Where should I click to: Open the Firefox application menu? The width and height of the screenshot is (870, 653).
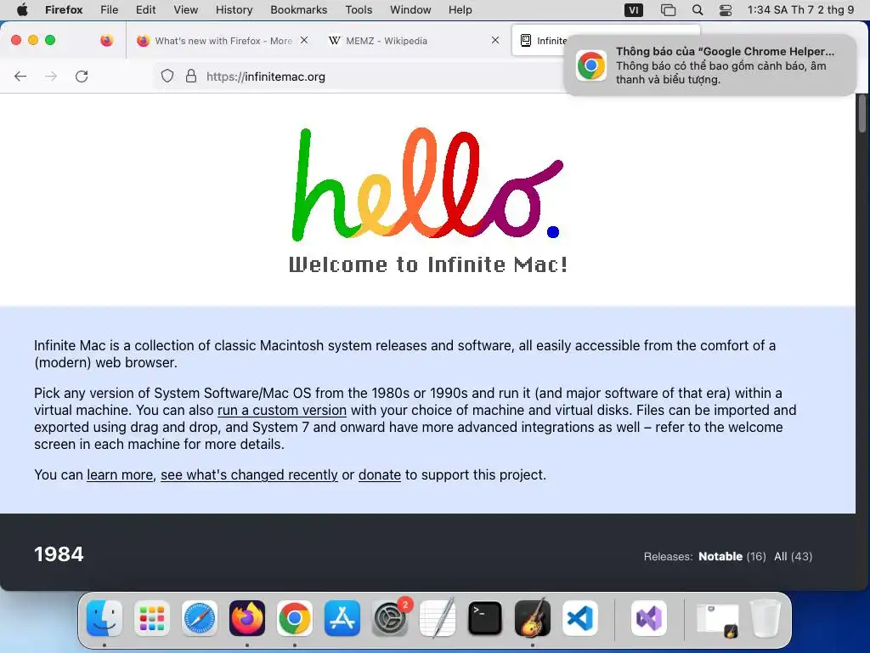click(64, 9)
